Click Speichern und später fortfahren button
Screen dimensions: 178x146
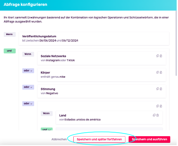click(99, 139)
